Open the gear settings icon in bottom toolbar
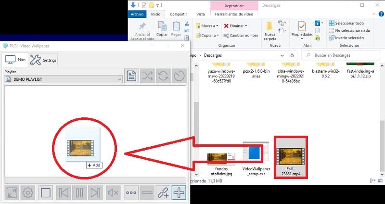Image resolution: width=385 pixels, height=204 pixels. [28, 193]
